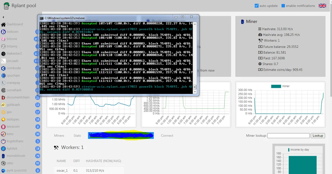Open the documentchain pool link

pos(18,97)
